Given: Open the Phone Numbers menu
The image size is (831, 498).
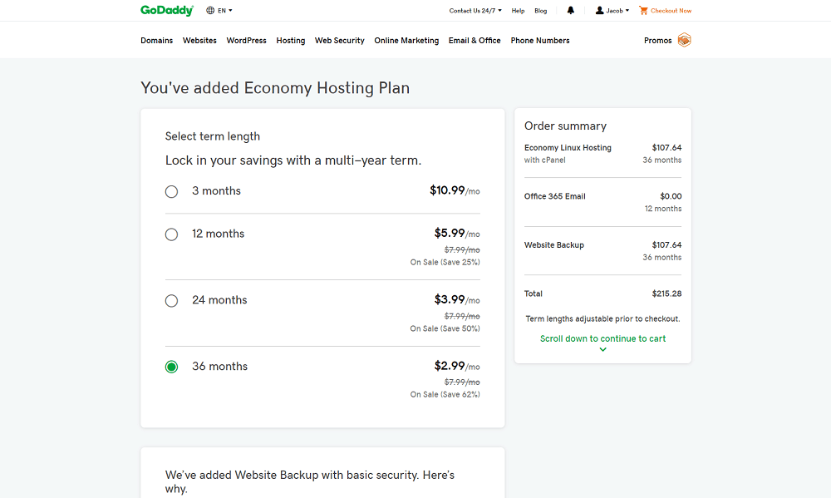Looking at the screenshot, I should pos(540,40).
